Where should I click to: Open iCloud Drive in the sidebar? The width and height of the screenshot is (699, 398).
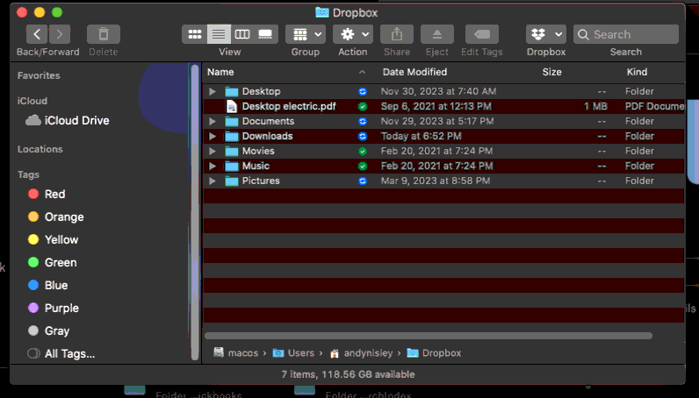pos(68,120)
